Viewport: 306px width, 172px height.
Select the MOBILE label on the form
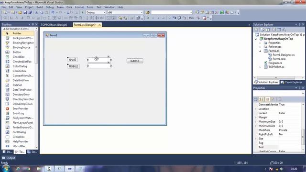(73, 66)
